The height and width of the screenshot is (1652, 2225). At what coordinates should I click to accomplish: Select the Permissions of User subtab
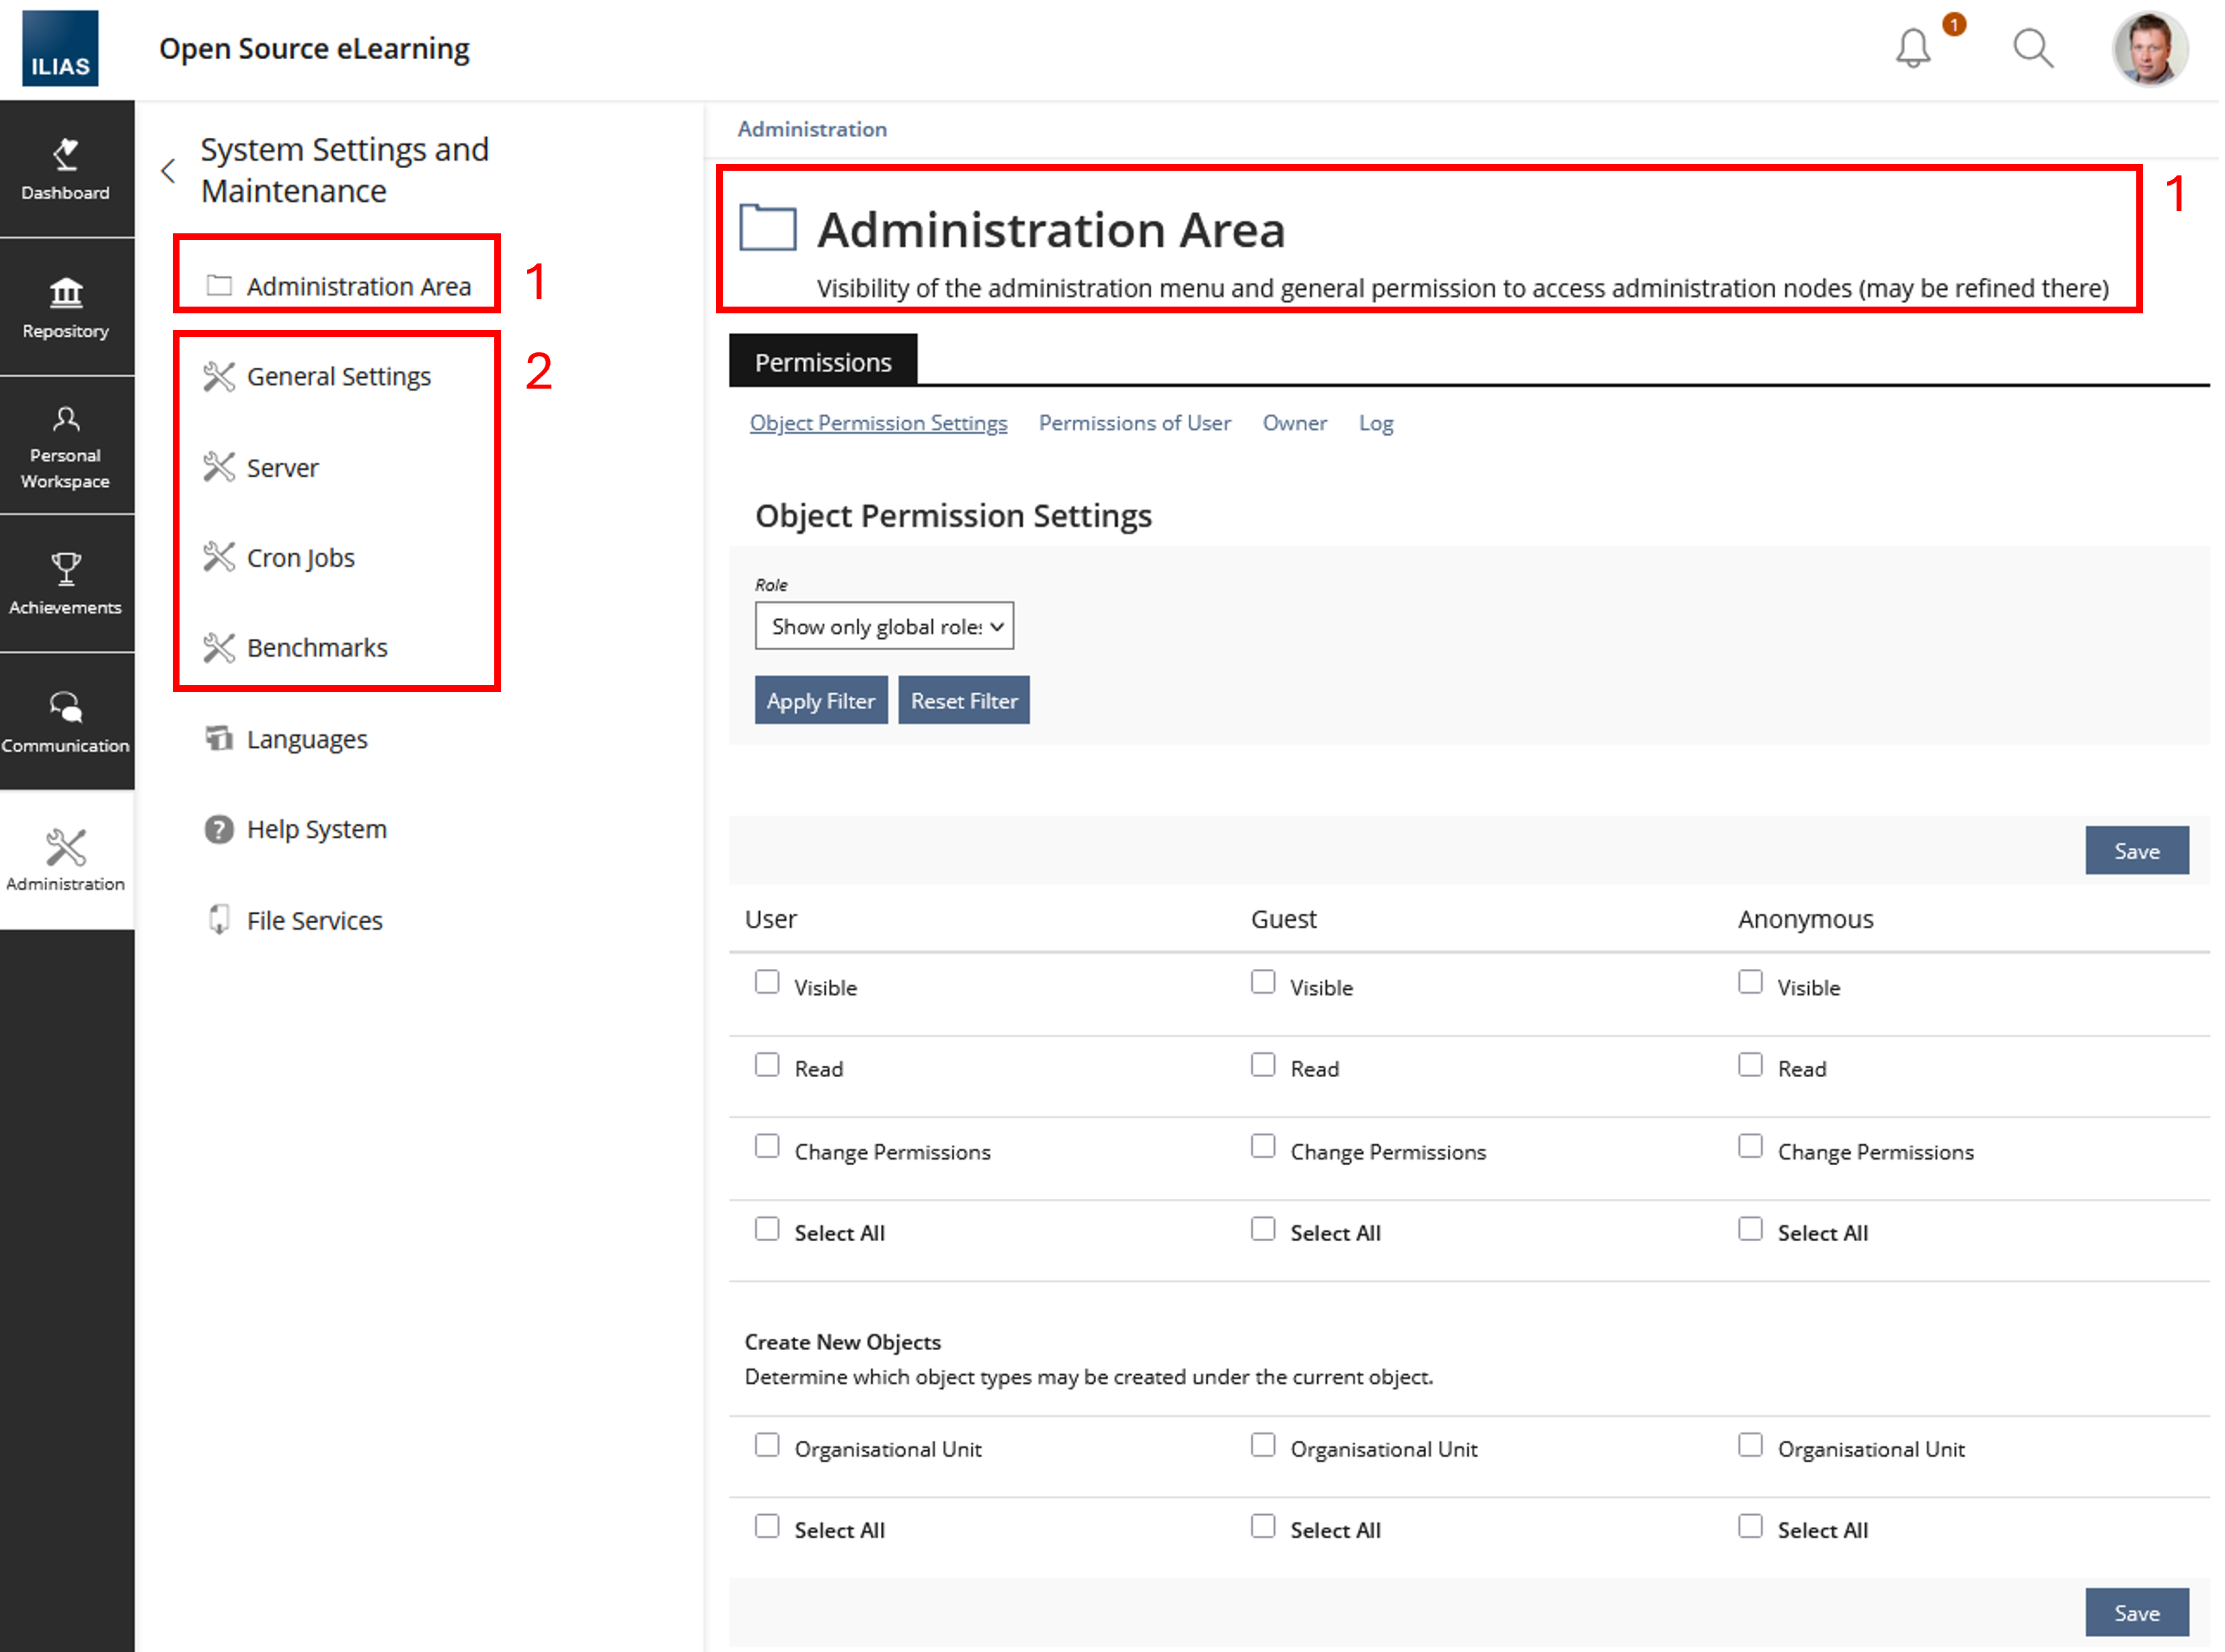(1134, 423)
